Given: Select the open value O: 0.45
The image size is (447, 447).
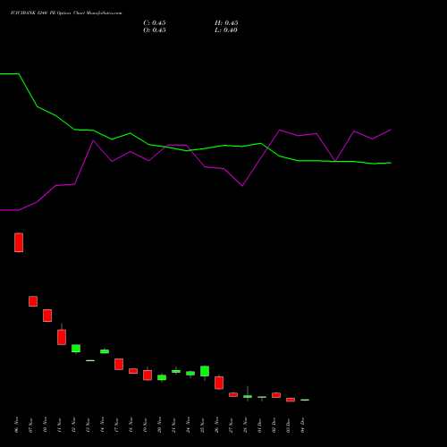Looking at the screenshot, I should click(155, 30).
